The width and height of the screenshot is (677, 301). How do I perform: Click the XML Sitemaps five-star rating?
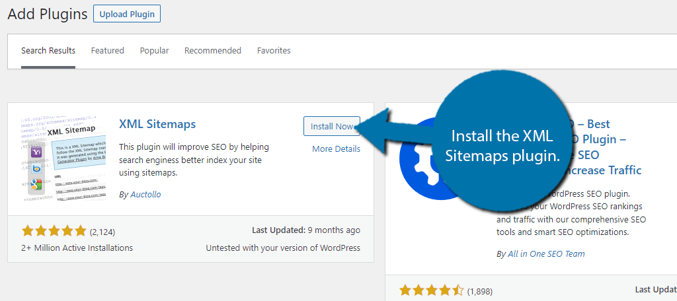coord(54,232)
